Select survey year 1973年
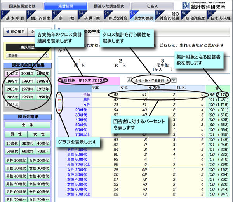Viewport: 233px width, 202px height. [x=43, y=89]
